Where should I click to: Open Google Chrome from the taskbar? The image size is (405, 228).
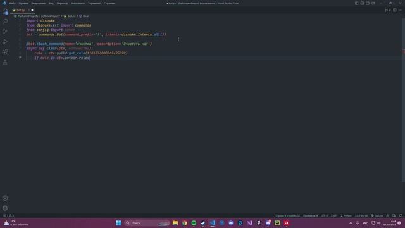tap(185, 223)
